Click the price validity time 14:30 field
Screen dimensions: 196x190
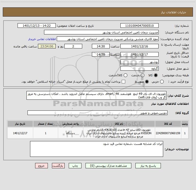pos(101,54)
